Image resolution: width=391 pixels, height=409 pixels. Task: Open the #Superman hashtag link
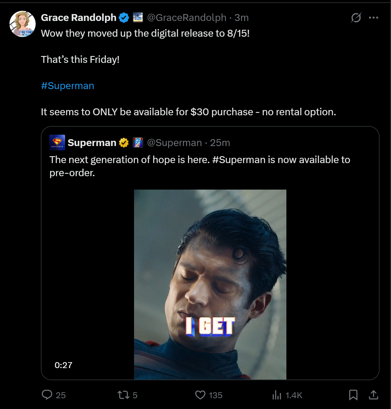68,86
